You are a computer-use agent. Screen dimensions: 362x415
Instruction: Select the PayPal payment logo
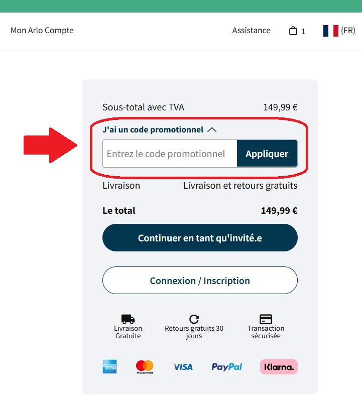coord(226,366)
